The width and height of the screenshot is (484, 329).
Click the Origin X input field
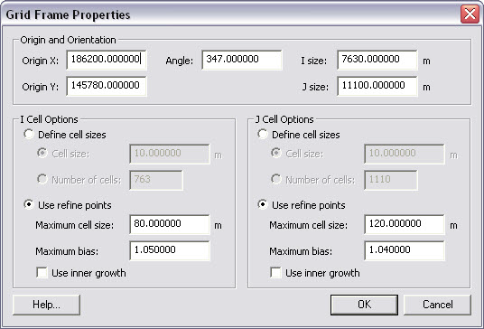pos(107,60)
